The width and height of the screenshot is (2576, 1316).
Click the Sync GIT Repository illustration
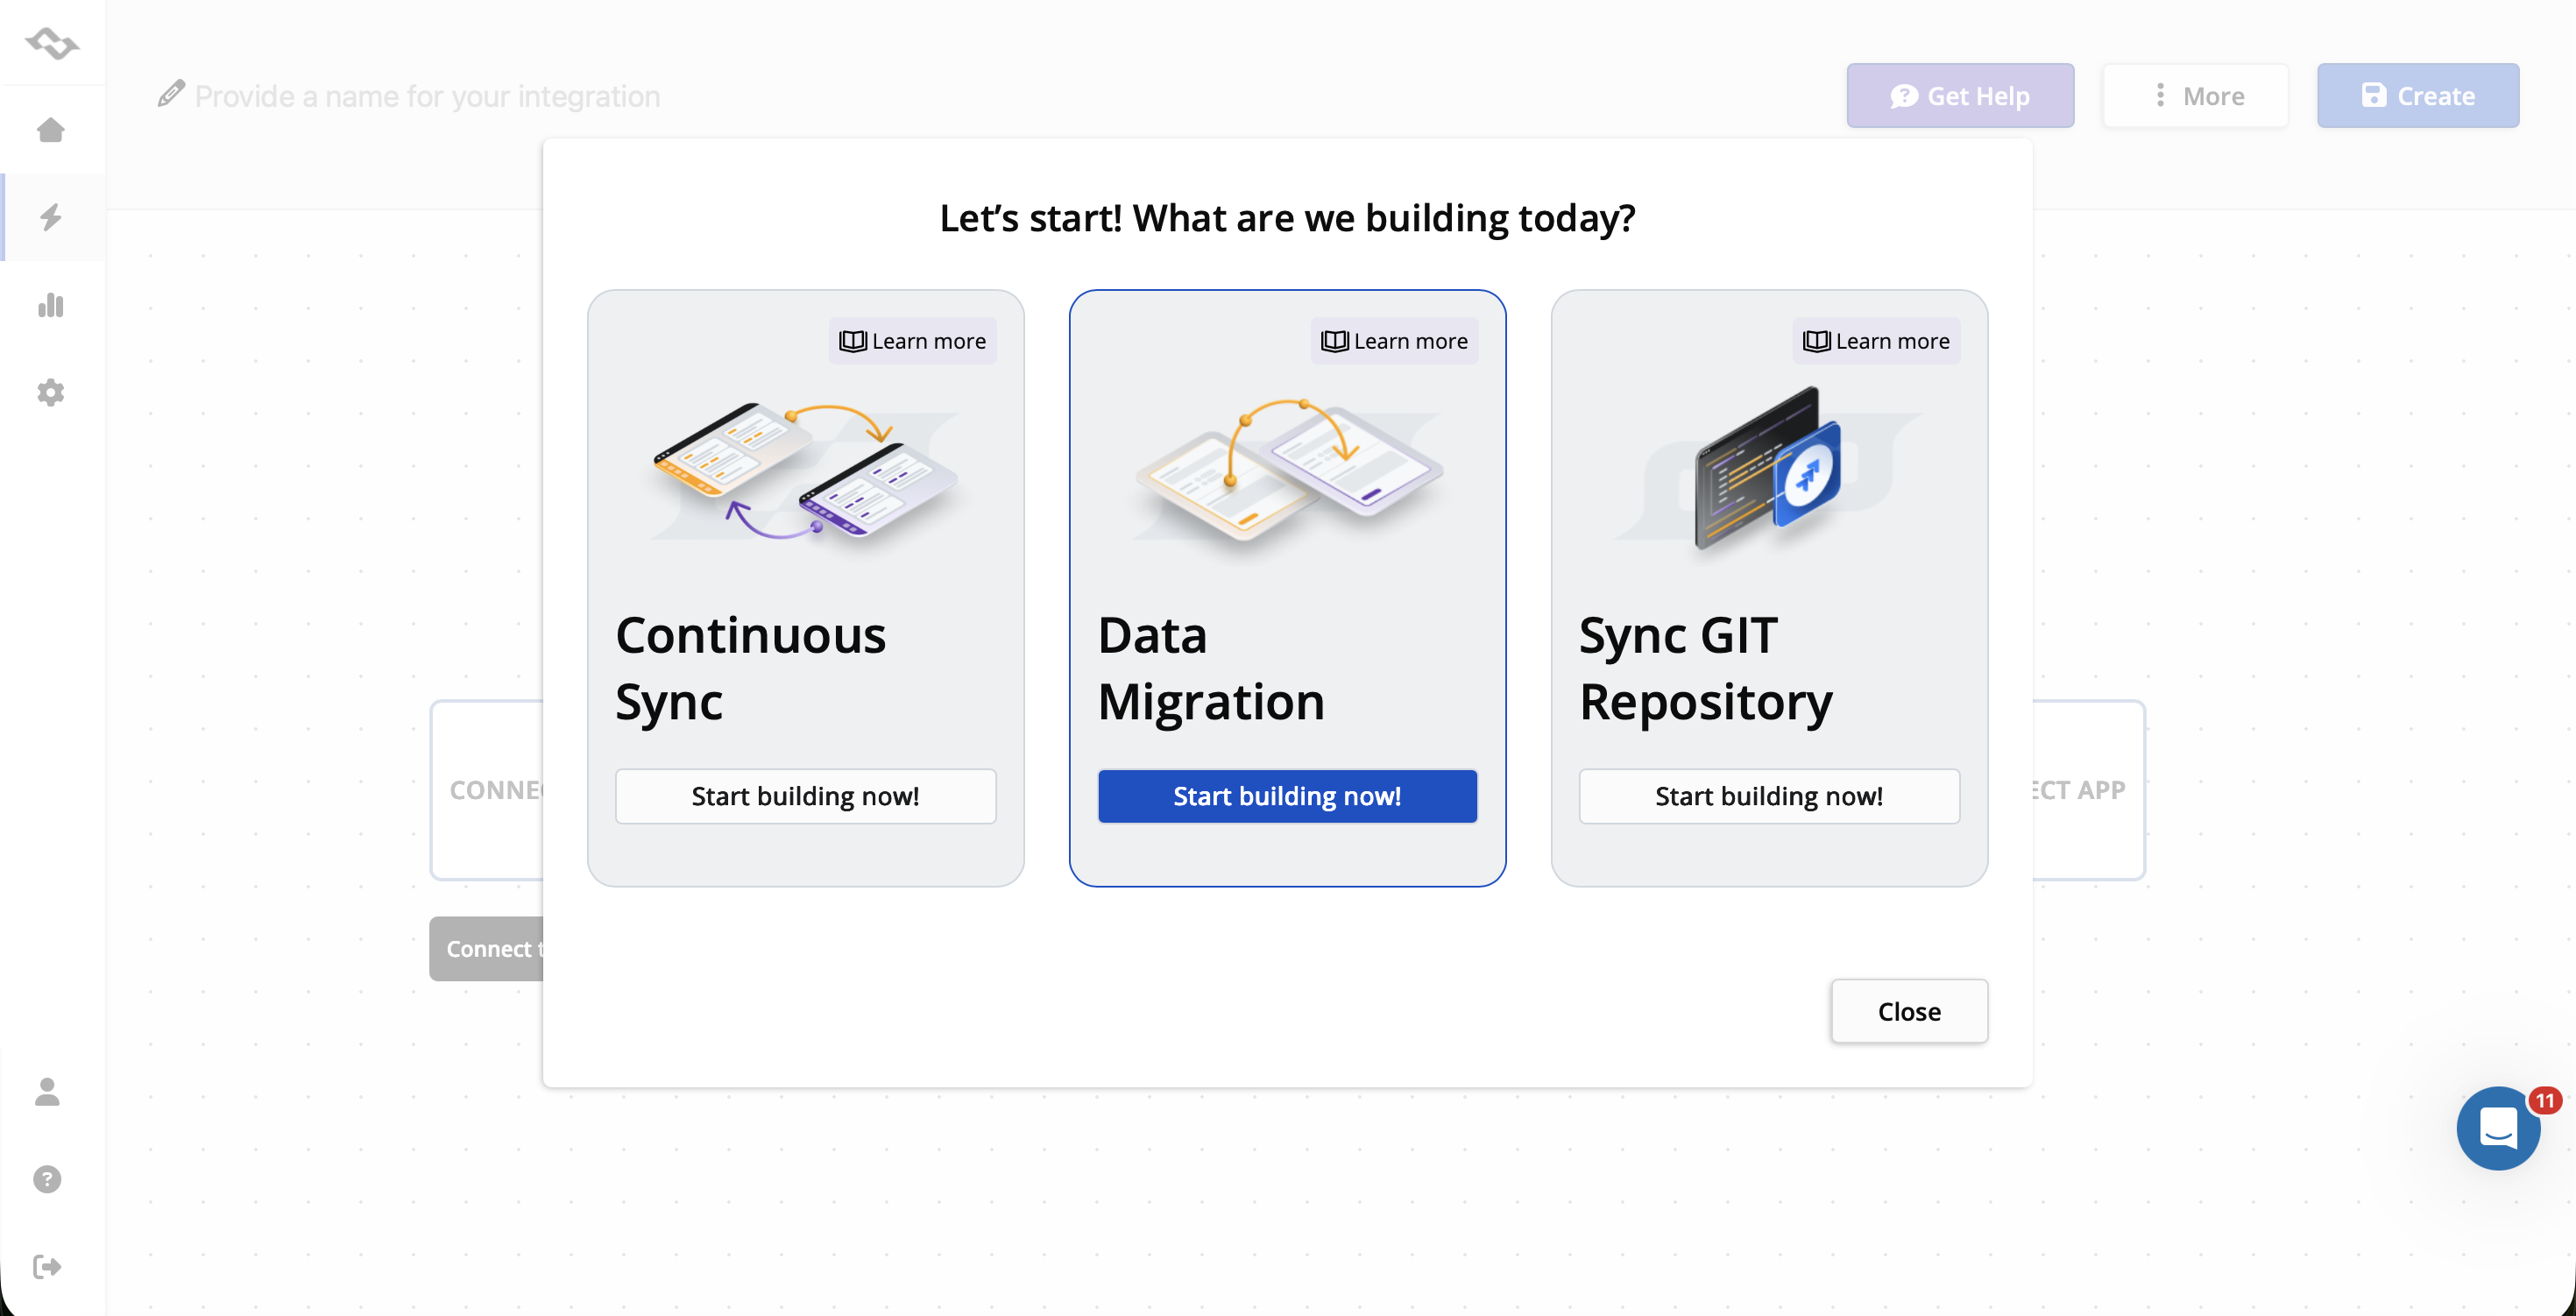click(x=1769, y=468)
